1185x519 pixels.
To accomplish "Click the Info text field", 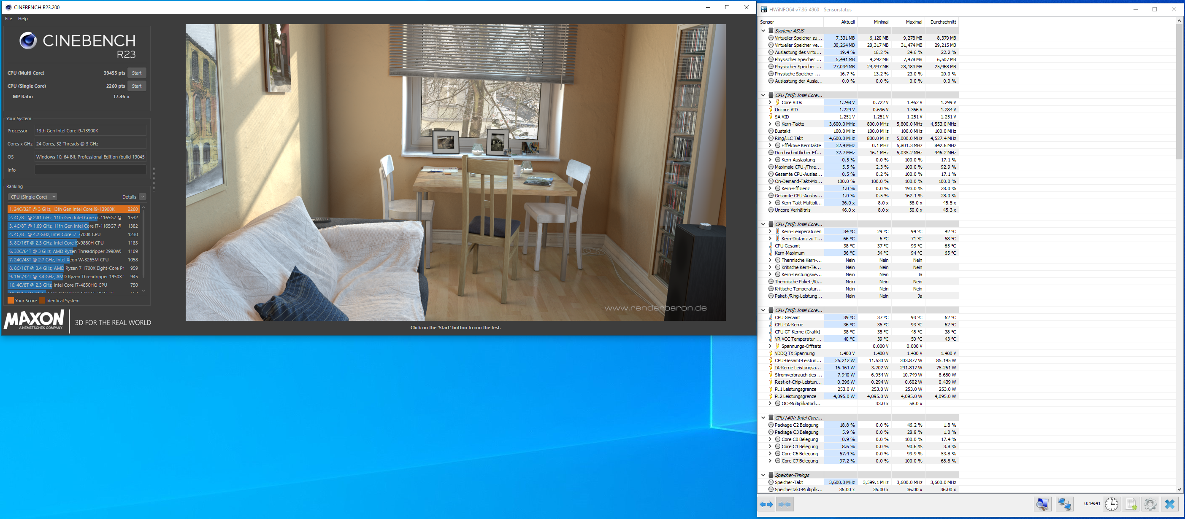I will pos(91,170).
